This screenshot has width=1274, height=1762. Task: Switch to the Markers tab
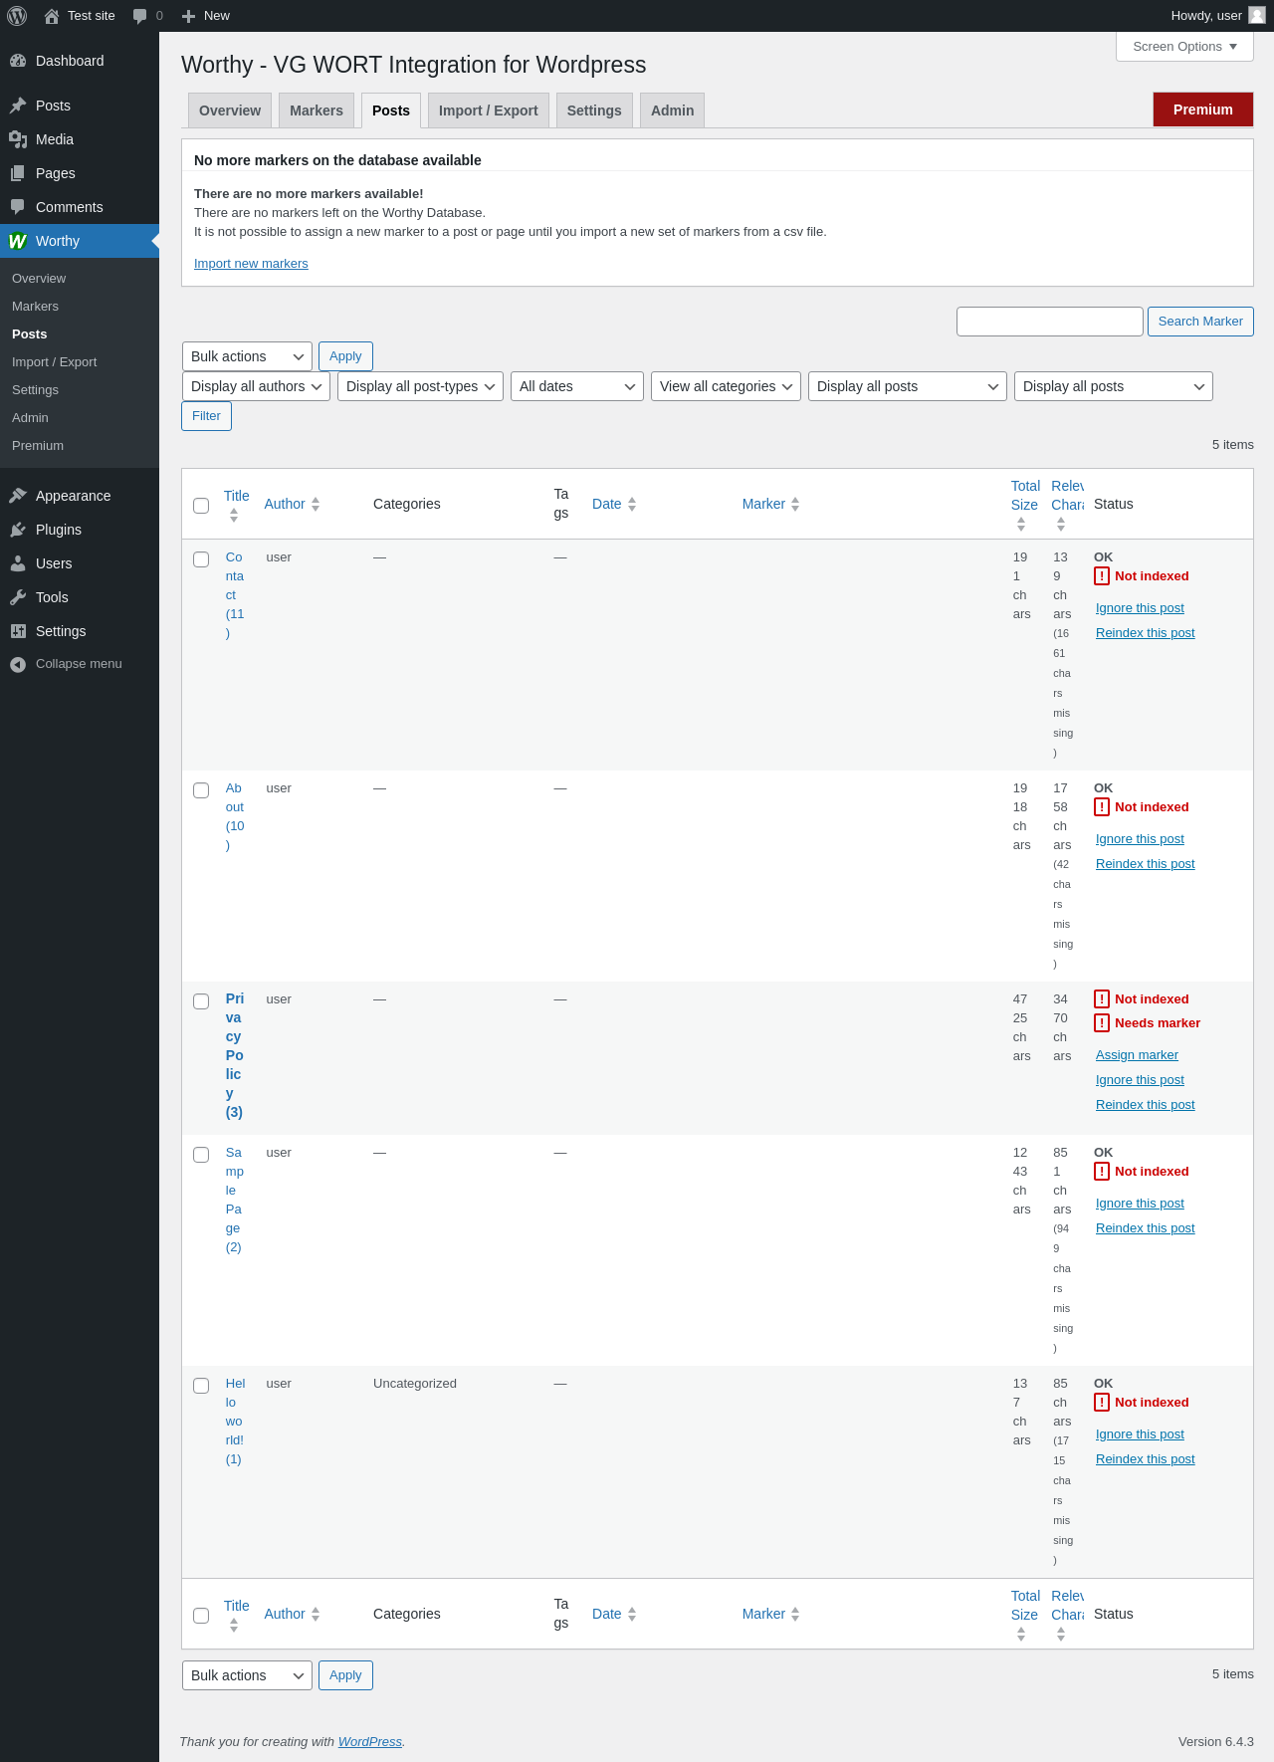click(317, 110)
